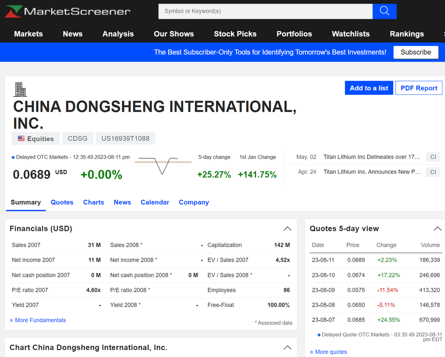The width and height of the screenshot is (445, 357).
Task: Click the CI source badge for Apr. 24
Action: pos(433,172)
